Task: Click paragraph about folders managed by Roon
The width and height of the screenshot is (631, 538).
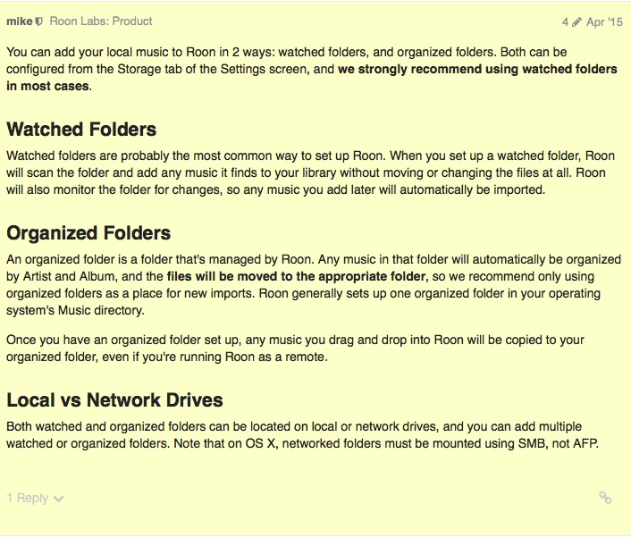Action: (x=314, y=285)
